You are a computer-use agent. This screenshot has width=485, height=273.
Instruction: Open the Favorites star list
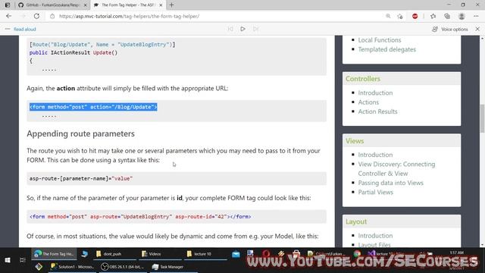(x=433, y=16)
